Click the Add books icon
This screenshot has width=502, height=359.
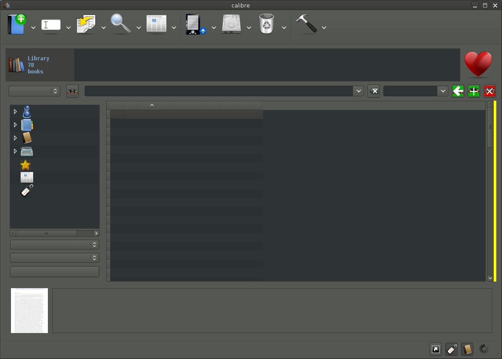coord(17,24)
